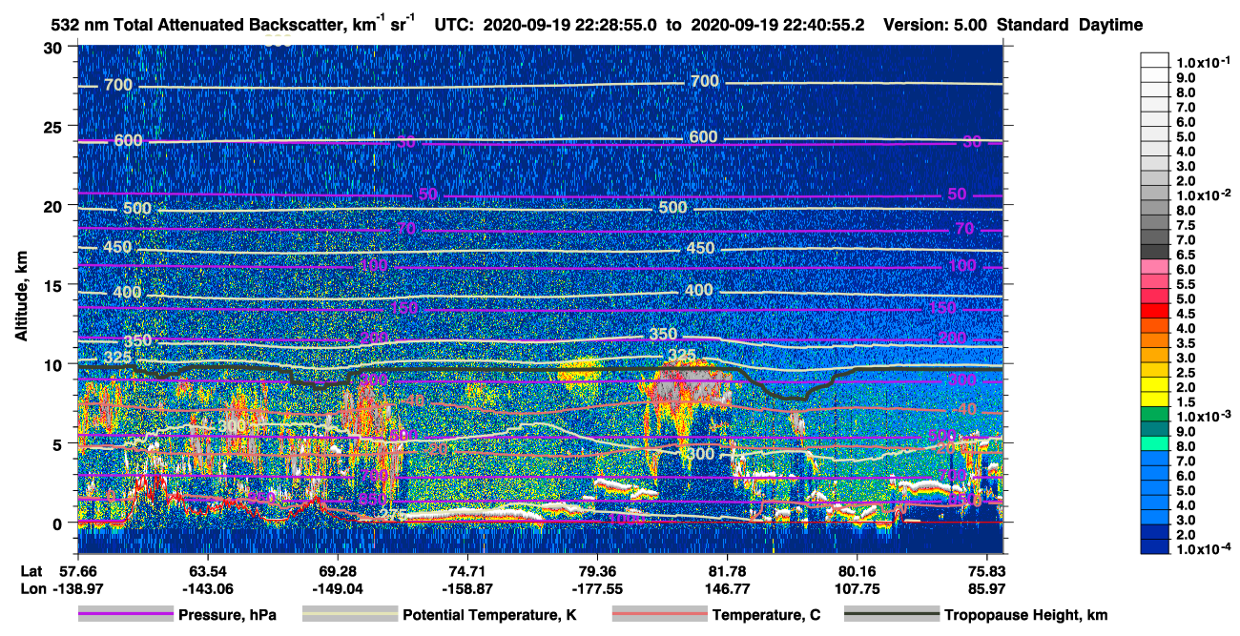Click latitude value 63.54

pyautogui.click(x=207, y=572)
